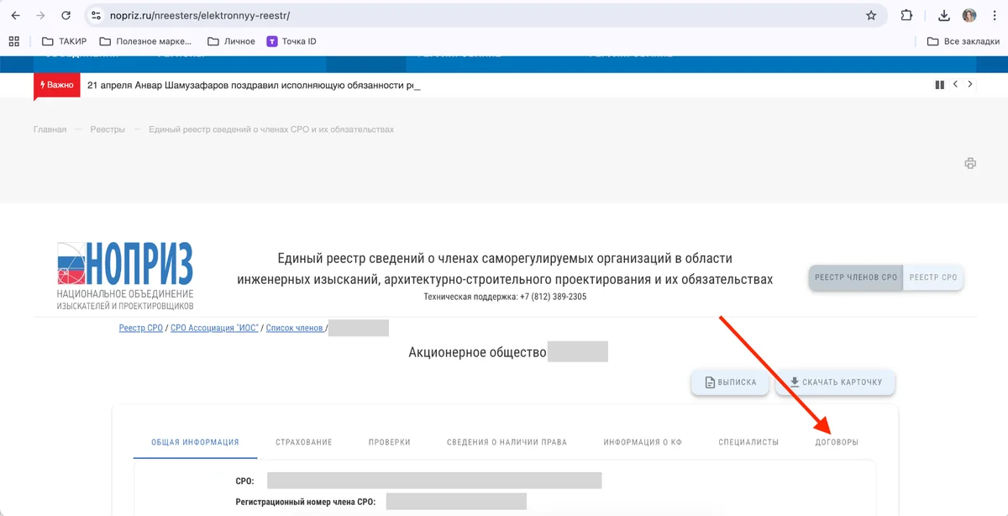Open the СВЕДЕНИЯ О НАЛИЧИИ ПРАВА tab

(x=507, y=442)
